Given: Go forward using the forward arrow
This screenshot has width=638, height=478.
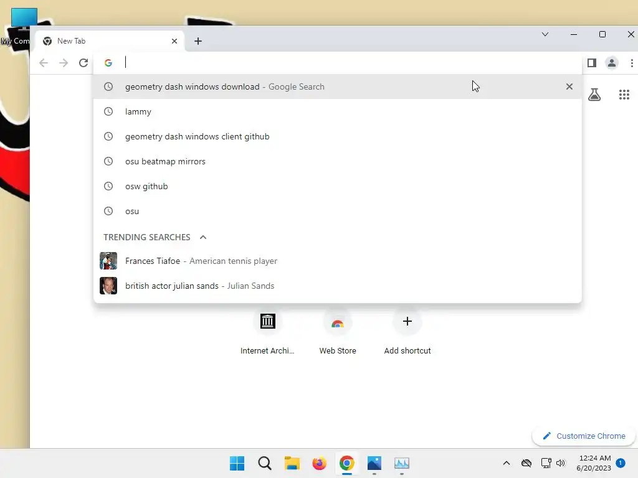Looking at the screenshot, I should [x=64, y=63].
